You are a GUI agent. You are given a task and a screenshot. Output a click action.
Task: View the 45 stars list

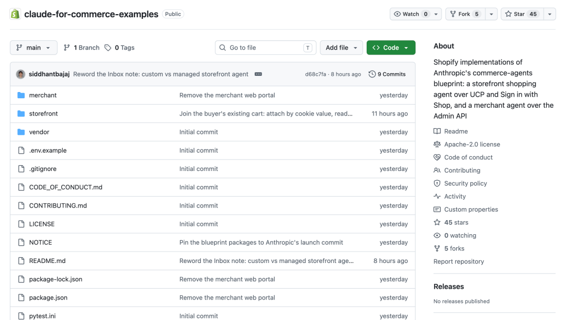(x=456, y=222)
